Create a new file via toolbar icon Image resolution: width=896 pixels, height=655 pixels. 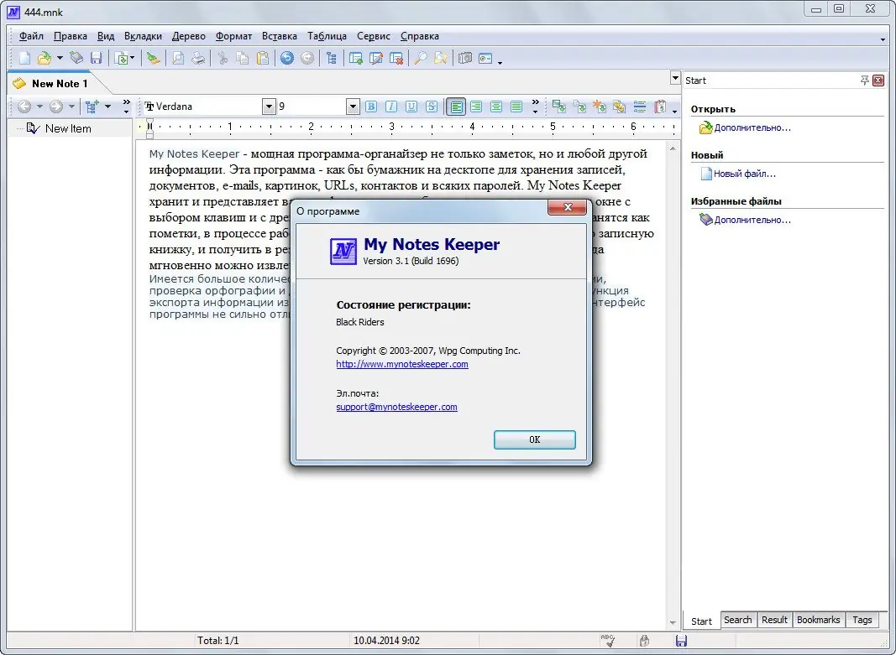(24, 58)
